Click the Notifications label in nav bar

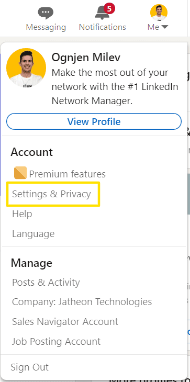(x=102, y=27)
